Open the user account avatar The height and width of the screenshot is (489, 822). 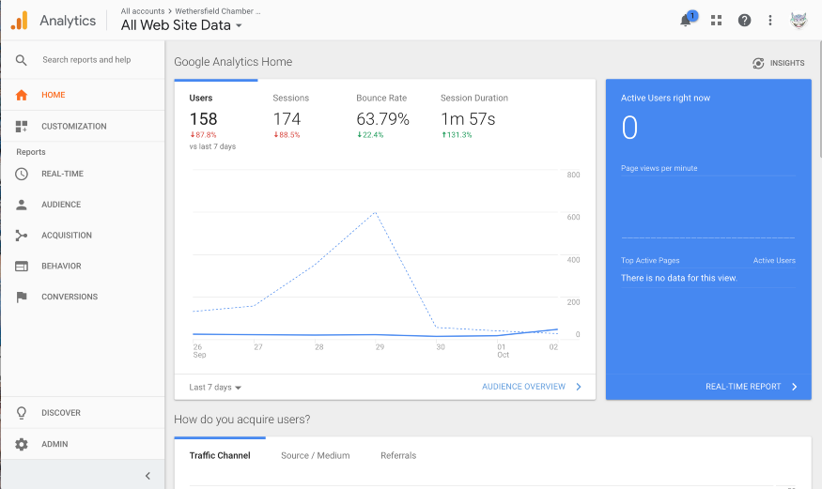tap(799, 21)
